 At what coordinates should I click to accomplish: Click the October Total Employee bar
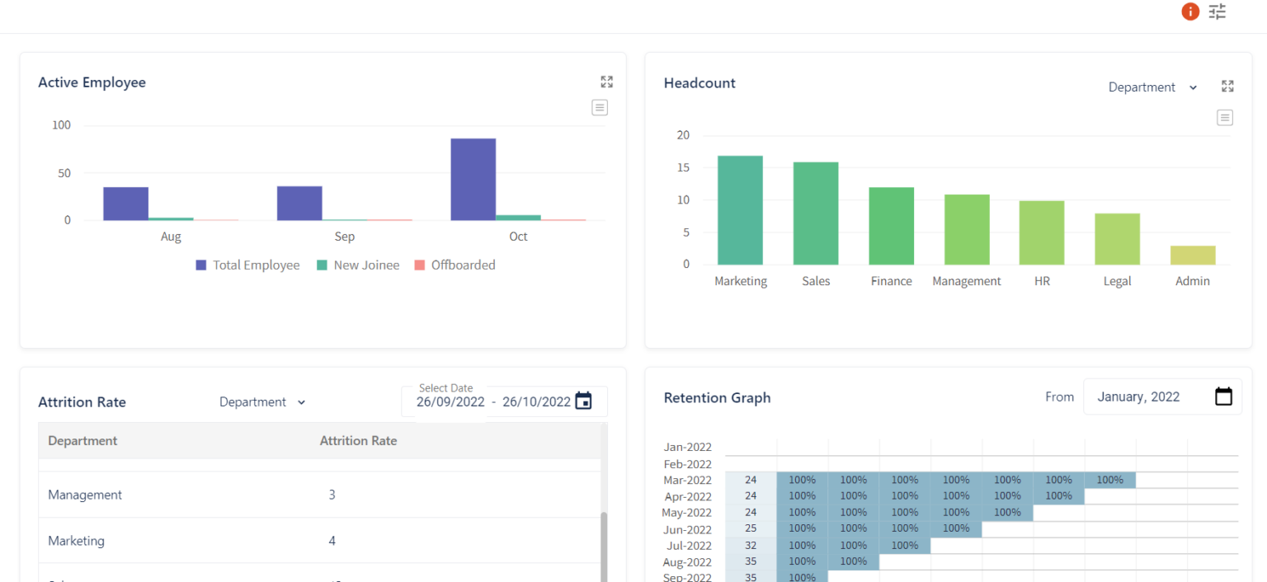pos(473,180)
